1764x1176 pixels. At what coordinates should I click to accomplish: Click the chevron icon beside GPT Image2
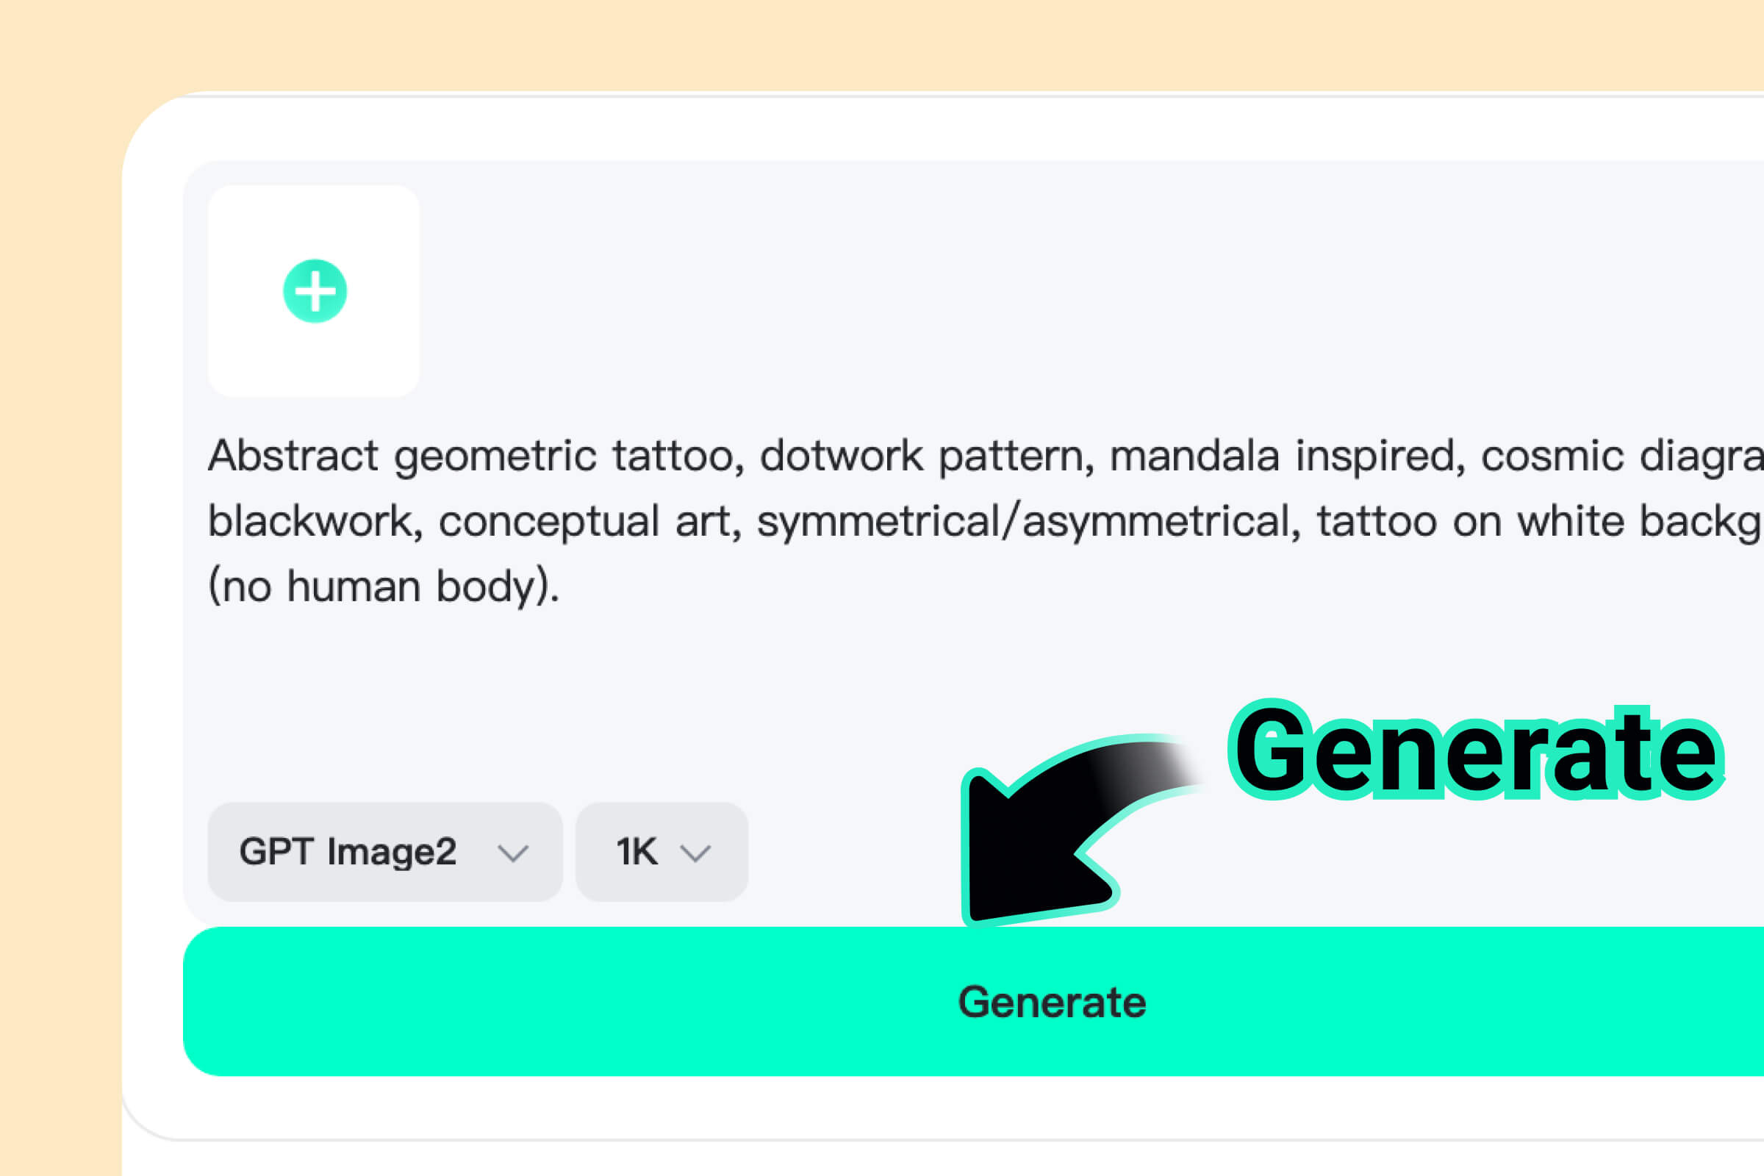click(513, 853)
